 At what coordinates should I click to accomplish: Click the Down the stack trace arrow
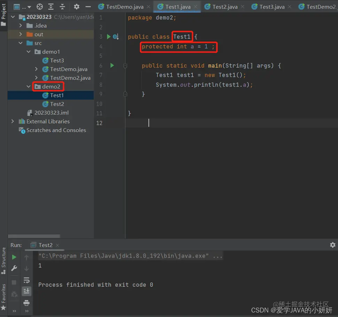point(26,269)
